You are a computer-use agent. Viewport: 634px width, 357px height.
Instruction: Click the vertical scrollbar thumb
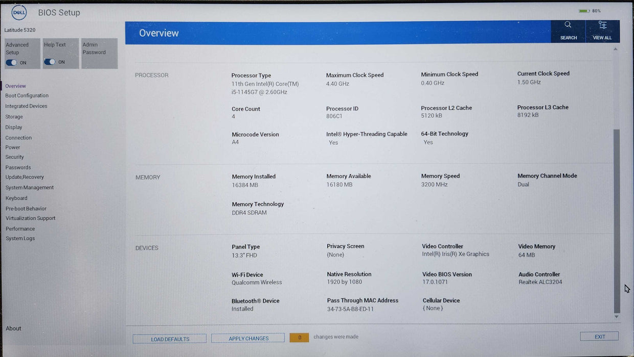click(617, 221)
